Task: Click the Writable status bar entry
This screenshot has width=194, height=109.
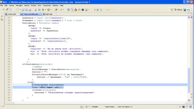Action: coord(95,107)
